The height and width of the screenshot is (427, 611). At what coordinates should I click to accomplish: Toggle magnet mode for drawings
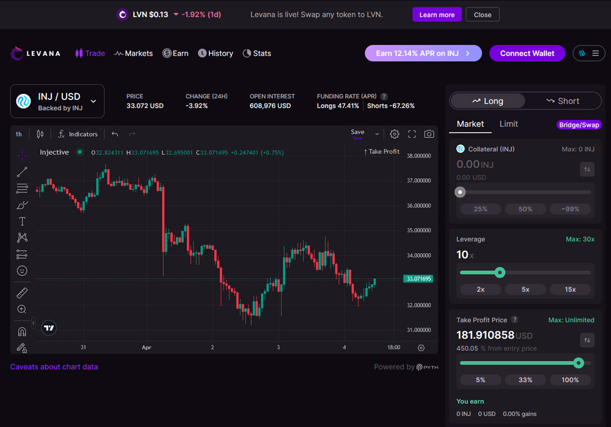[22, 332]
